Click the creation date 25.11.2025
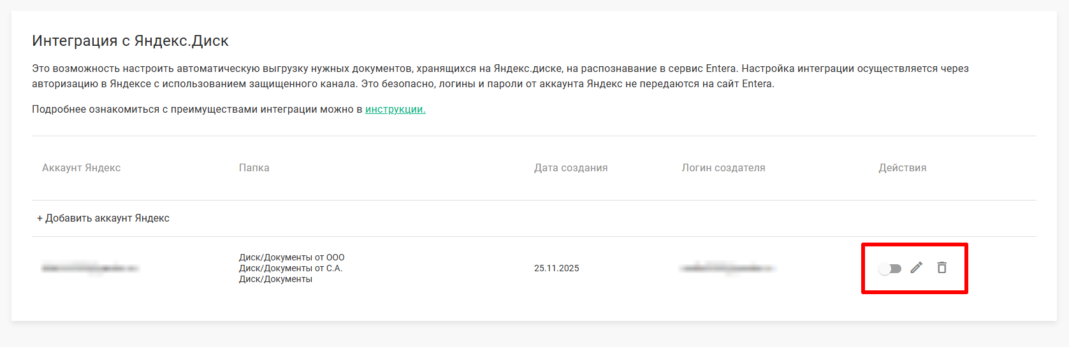This screenshot has width=1069, height=347. click(x=556, y=269)
